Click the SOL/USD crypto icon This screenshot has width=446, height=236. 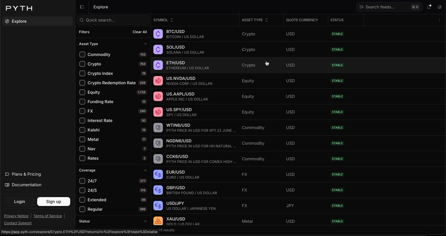[158, 49]
